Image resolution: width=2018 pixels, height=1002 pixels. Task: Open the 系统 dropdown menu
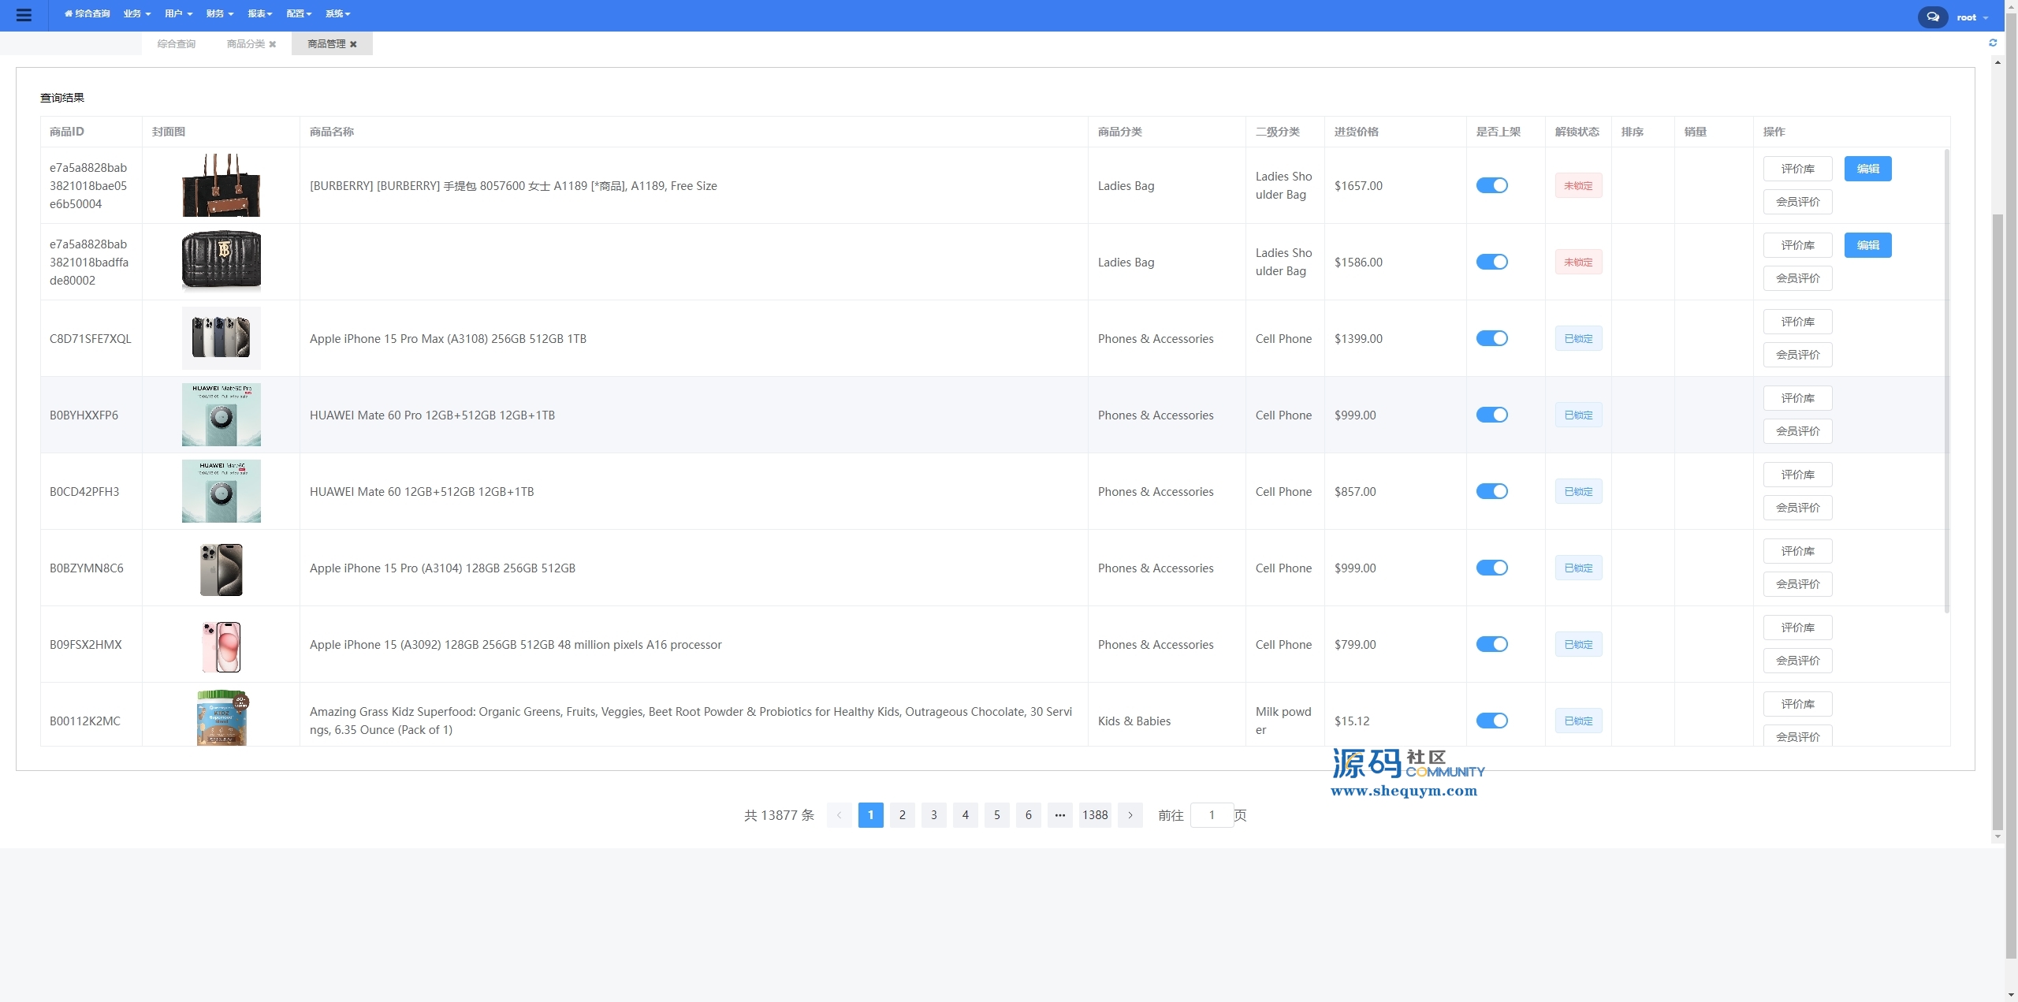tap(337, 14)
